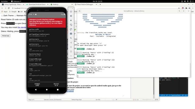
Task: Click the getSourceURL stack frame on phone
Action: (x=47, y=30)
